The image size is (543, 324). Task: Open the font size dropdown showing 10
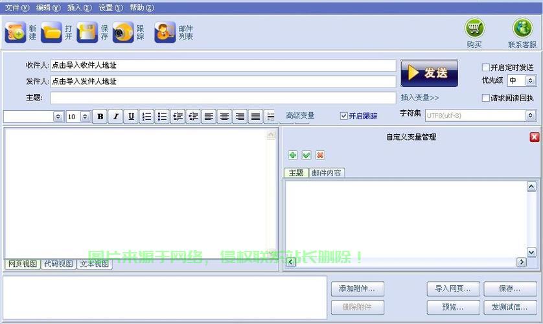coord(85,117)
